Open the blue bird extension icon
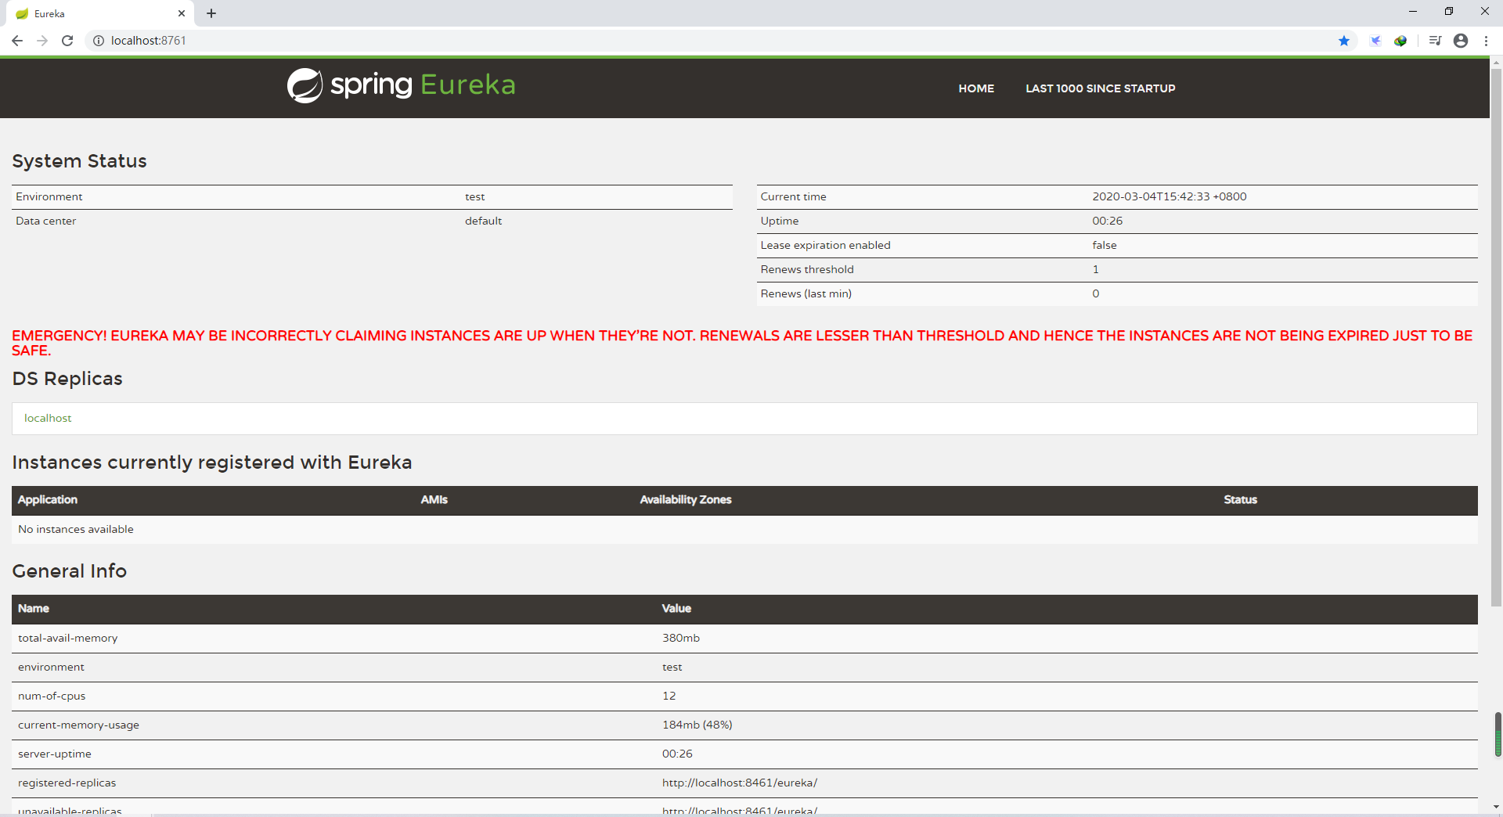 [x=1375, y=41]
